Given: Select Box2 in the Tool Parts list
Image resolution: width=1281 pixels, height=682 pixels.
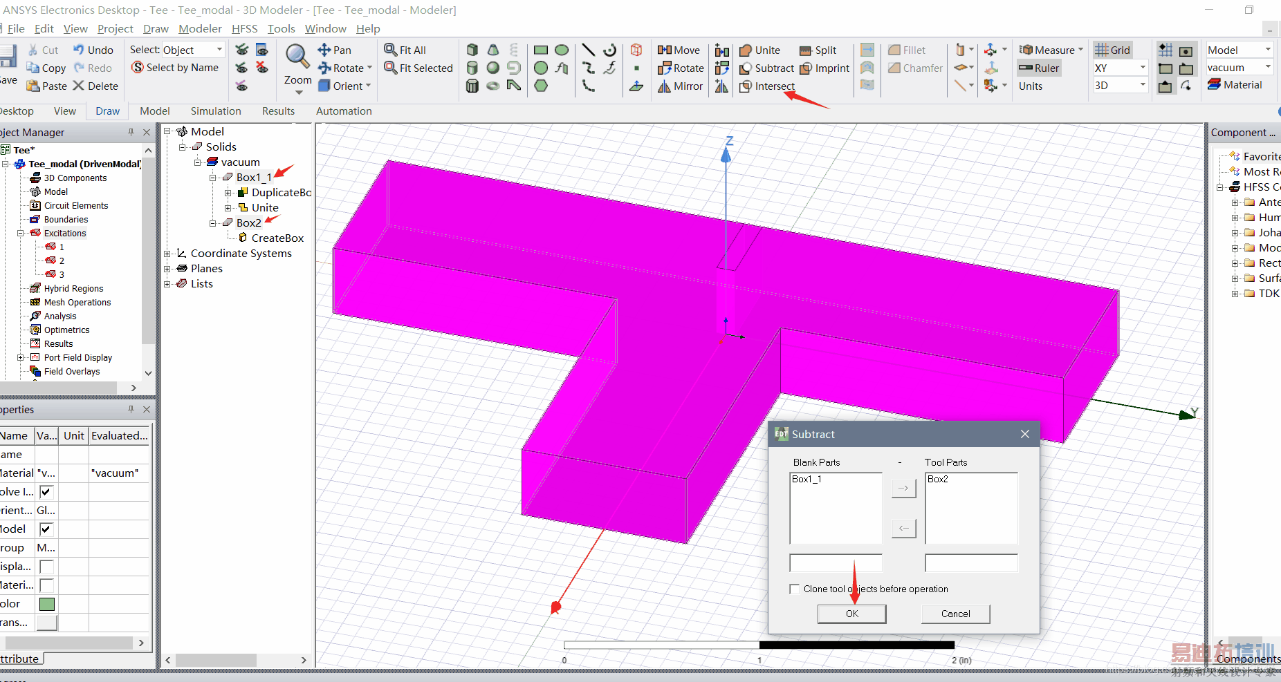Looking at the screenshot, I should (x=938, y=479).
